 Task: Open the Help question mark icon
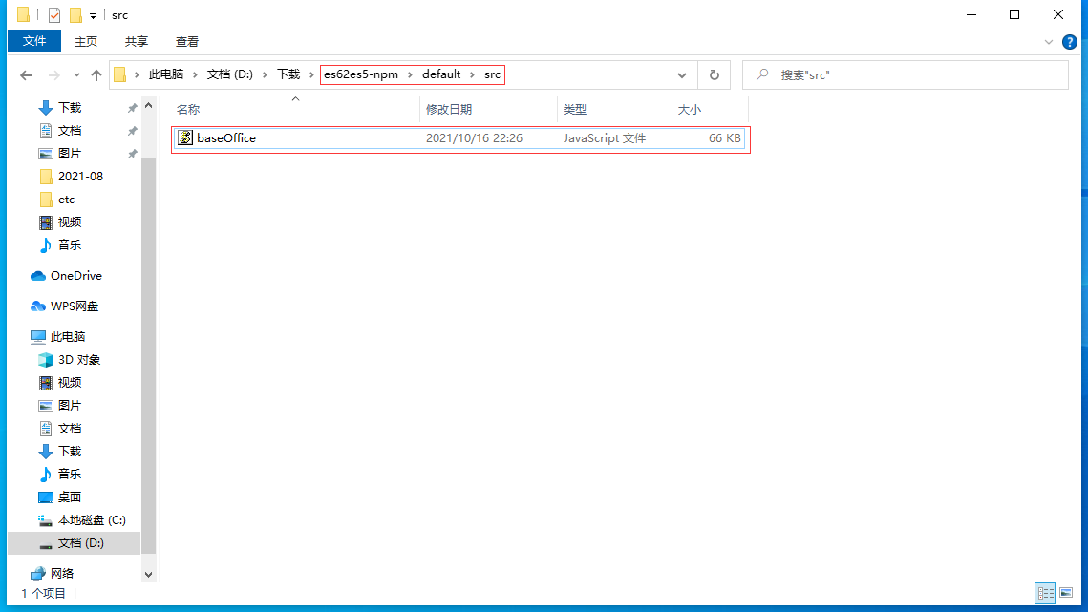(x=1070, y=42)
